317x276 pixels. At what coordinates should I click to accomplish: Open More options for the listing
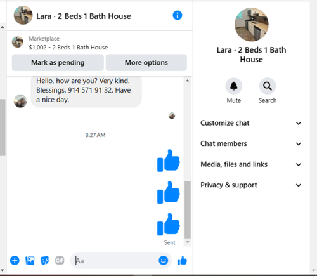tap(146, 63)
